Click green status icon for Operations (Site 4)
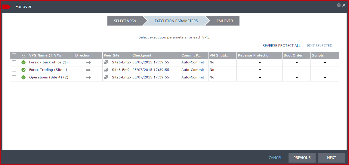This screenshot has width=349, height=165. click(23, 78)
